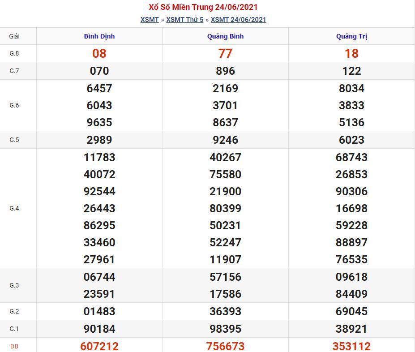
Task: Click the G.4 number 68743
Action: tap(351, 157)
